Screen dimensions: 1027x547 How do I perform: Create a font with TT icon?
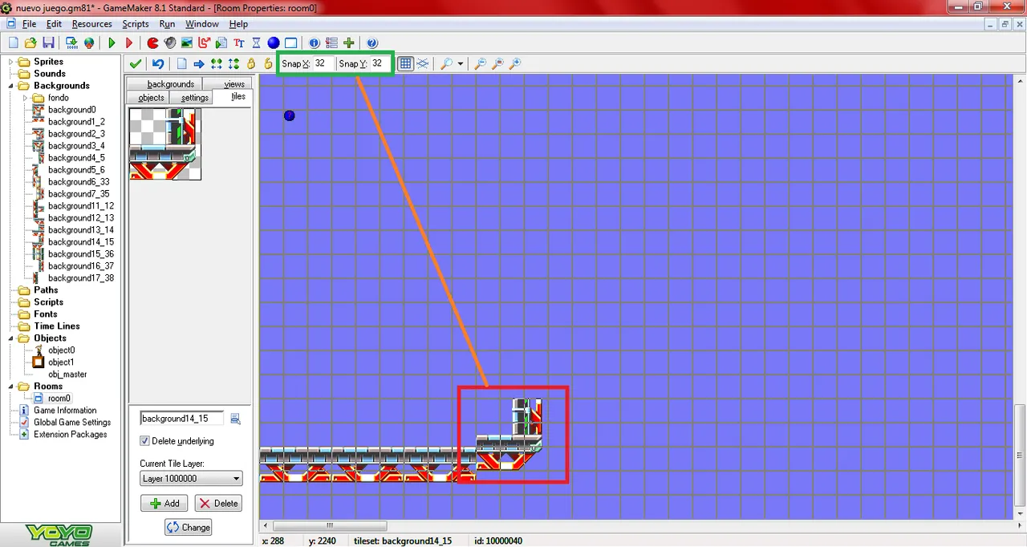[x=239, y=43]
